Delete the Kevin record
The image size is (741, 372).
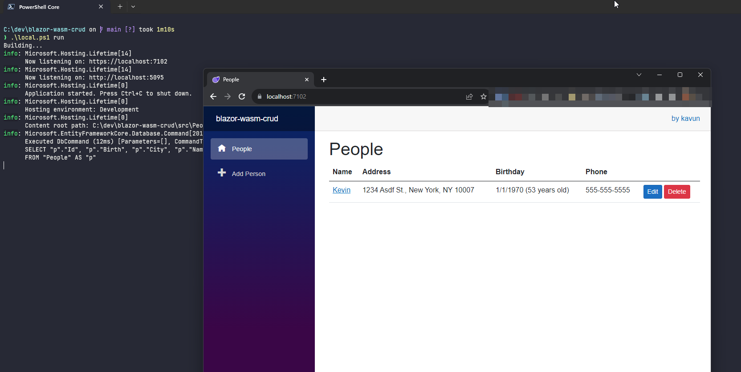coord(677,192)
